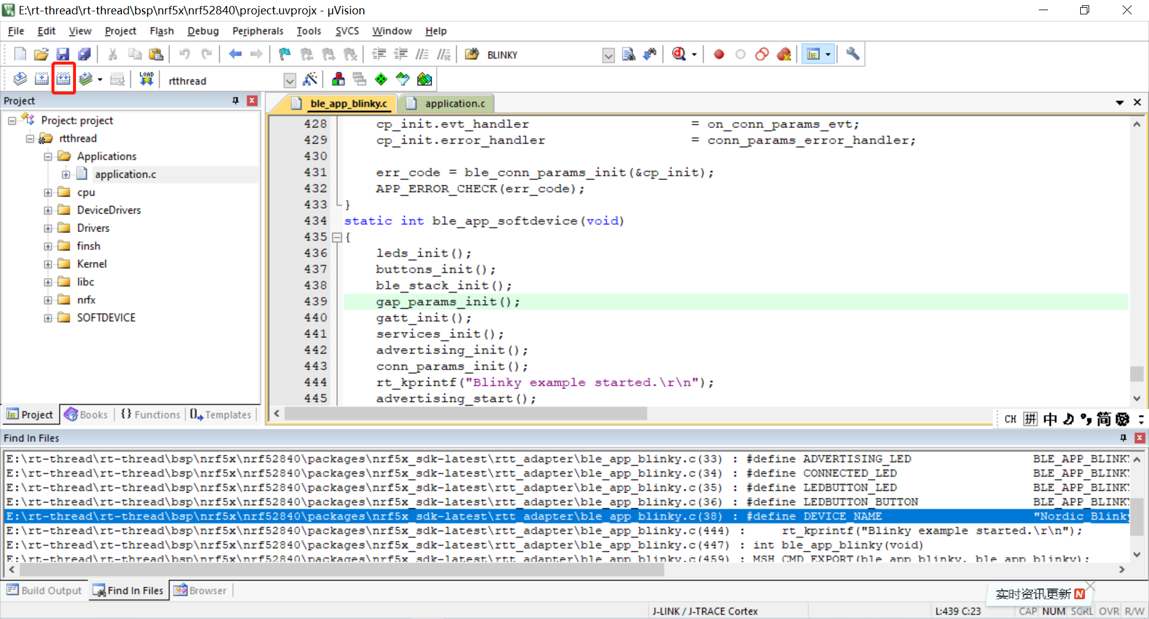Click the editor horizontal scrollbar thumb
1149x619 pixels.
tap(466, 413)
